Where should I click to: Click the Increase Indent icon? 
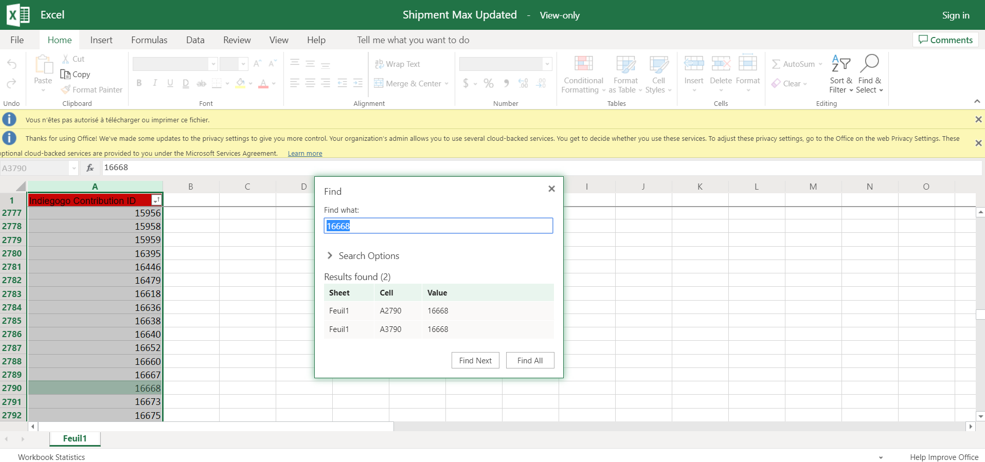tap(358, 83)
